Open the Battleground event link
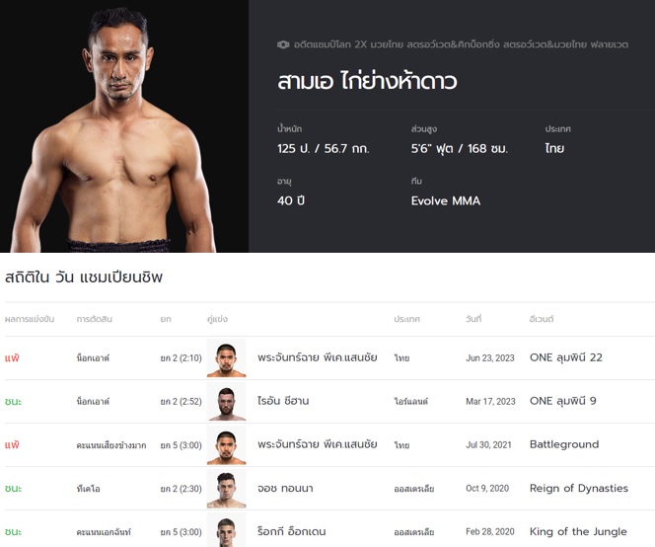The image size is (655, 547). 564,444
